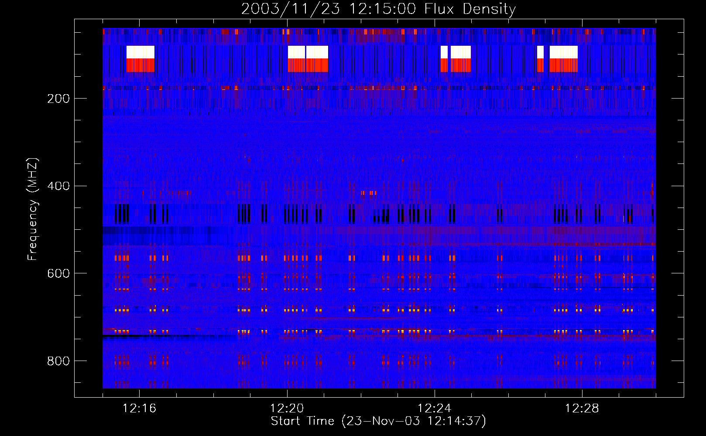
Task: Click the 'Start Time (23-Nov-03 12:14:37)' label
Action: 378,421
